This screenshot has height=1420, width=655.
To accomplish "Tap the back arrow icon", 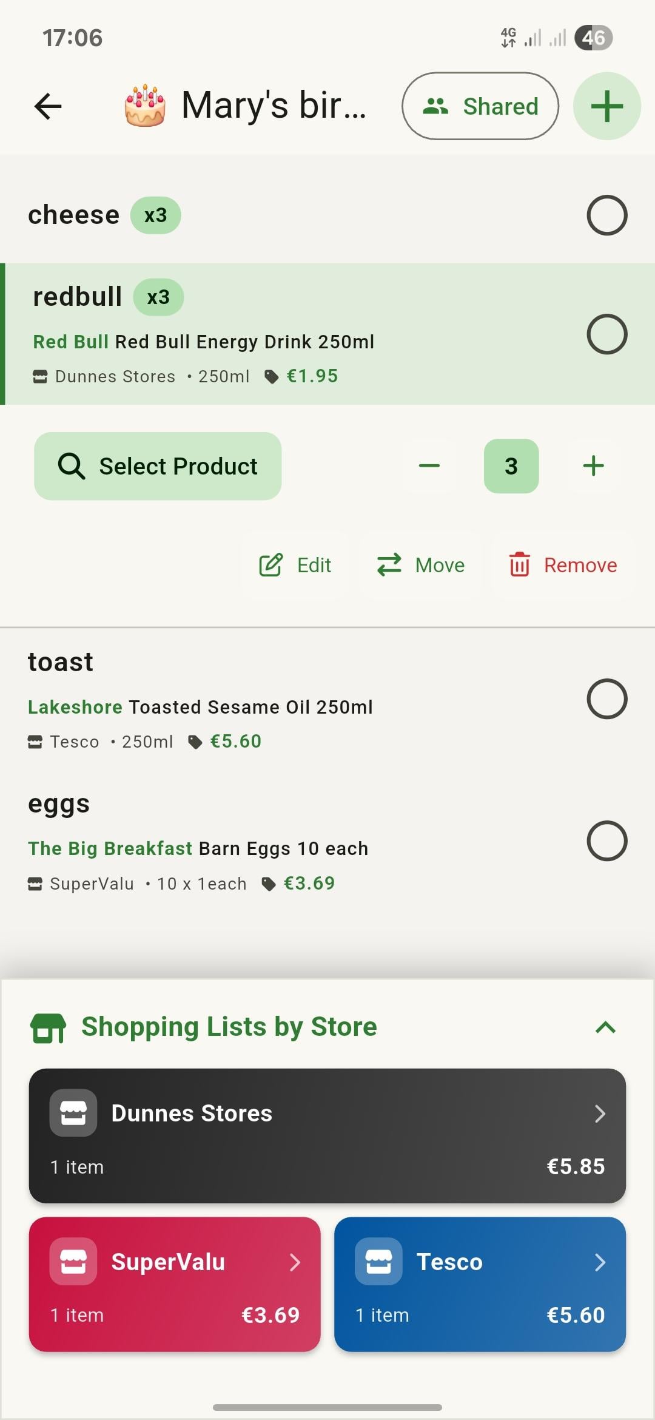I will [48, 106].
